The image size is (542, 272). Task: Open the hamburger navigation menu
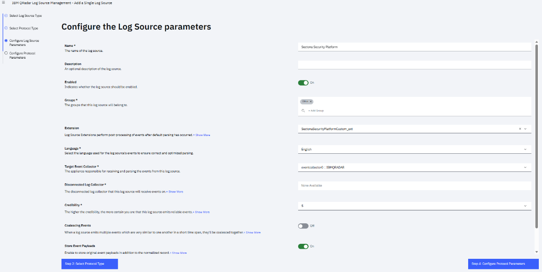pyautogui.click(x=4, y=3)
